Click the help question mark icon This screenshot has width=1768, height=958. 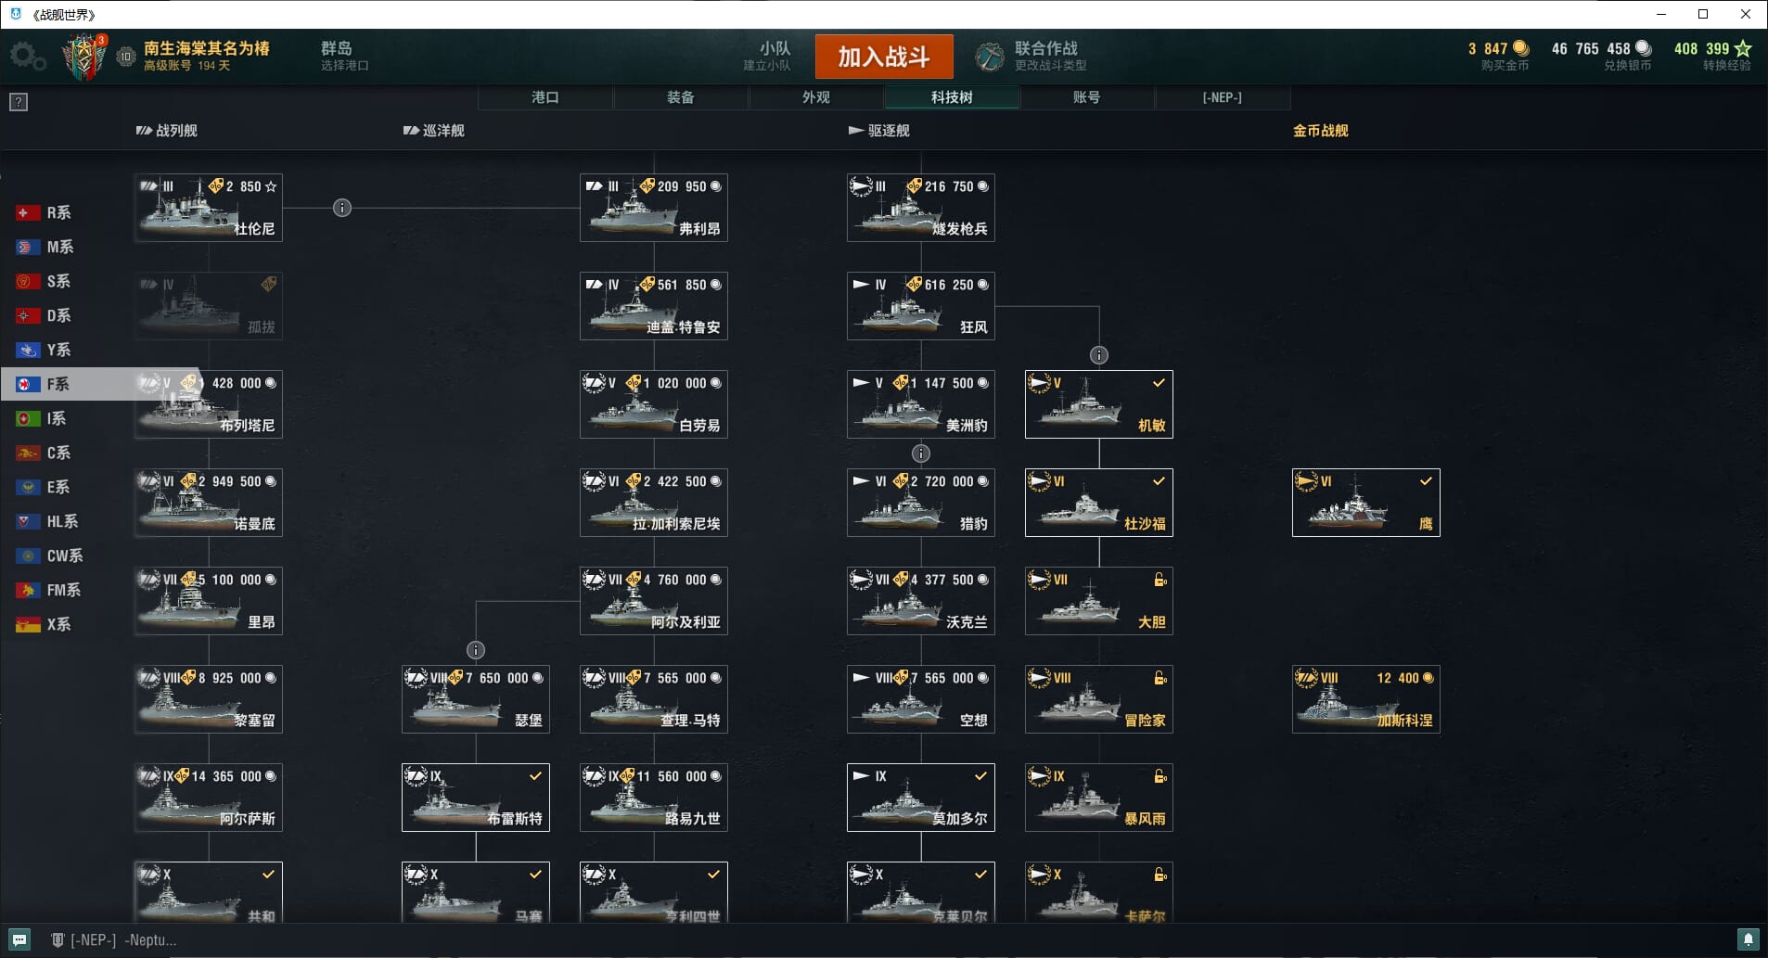pos(19,102)
